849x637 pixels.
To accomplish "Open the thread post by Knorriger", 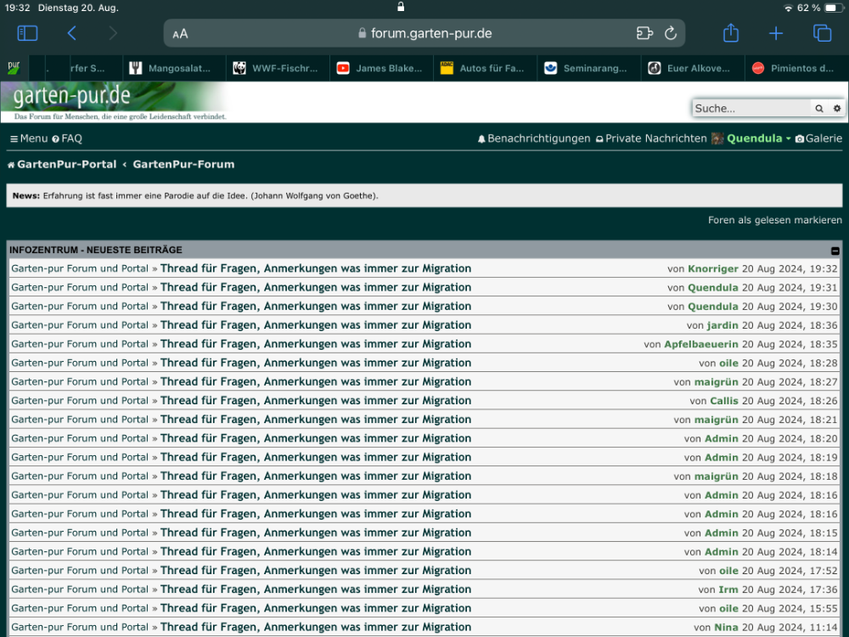I will click(x=315, y=268).
